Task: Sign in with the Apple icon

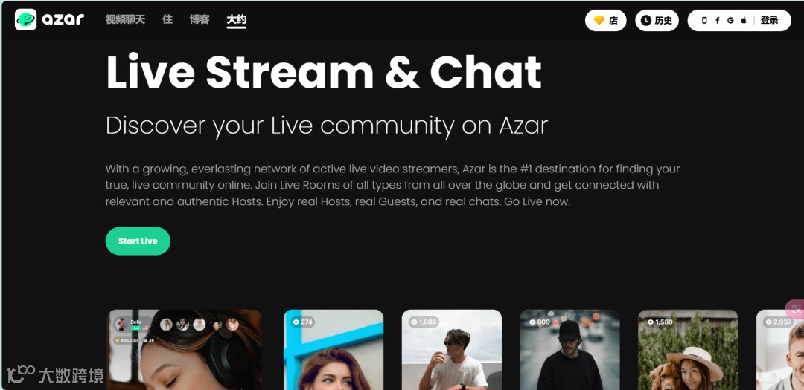Action: [x=744, y=21]
